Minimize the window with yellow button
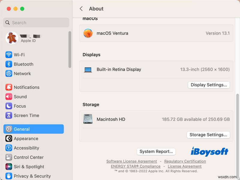240x180 pixels. (x=16, y=9)
